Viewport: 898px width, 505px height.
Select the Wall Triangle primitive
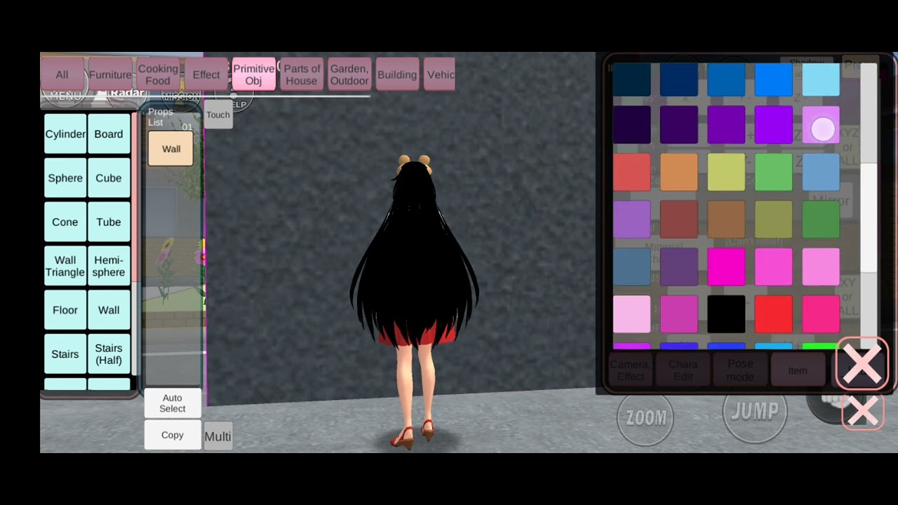(x=65, y=266)
